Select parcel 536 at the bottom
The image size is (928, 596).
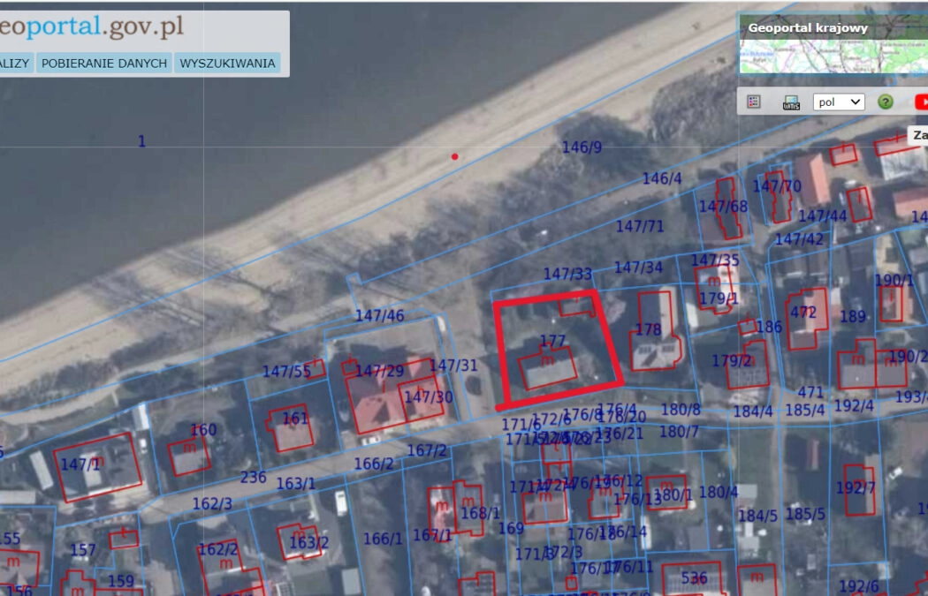click(x=694, y=578)
